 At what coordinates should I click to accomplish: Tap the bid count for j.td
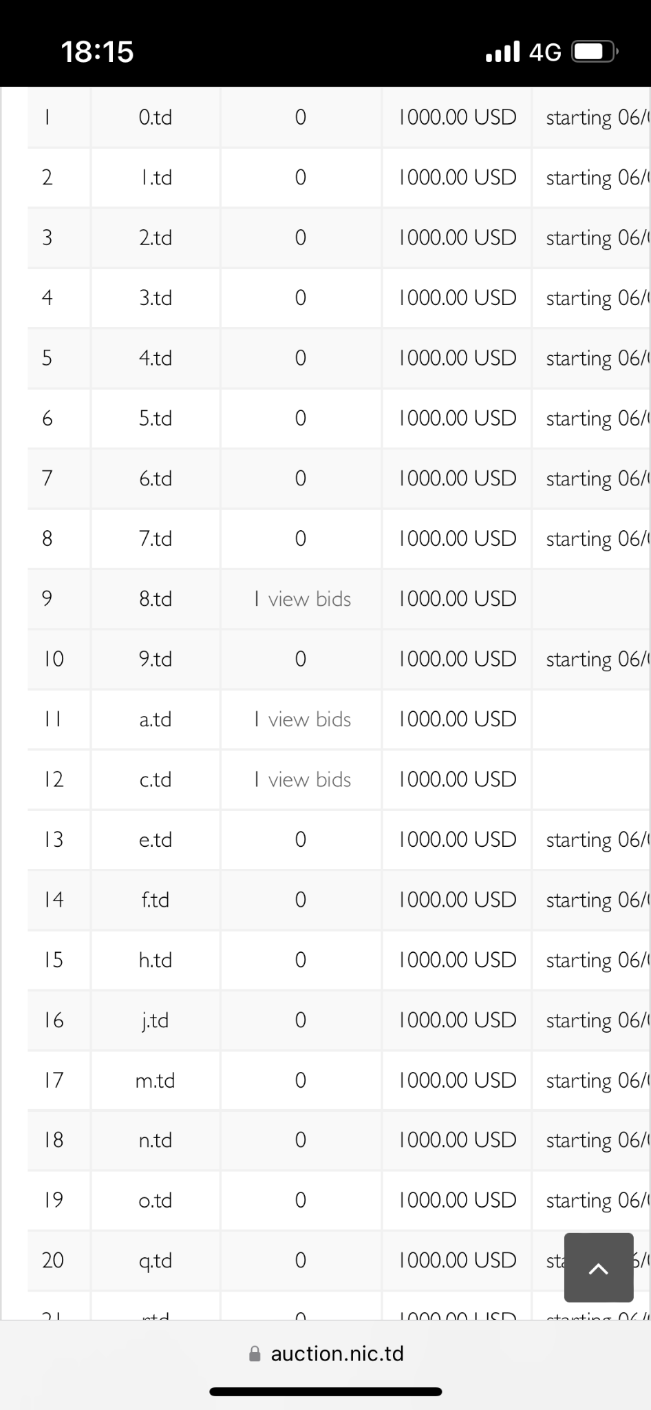[300, 1020]
